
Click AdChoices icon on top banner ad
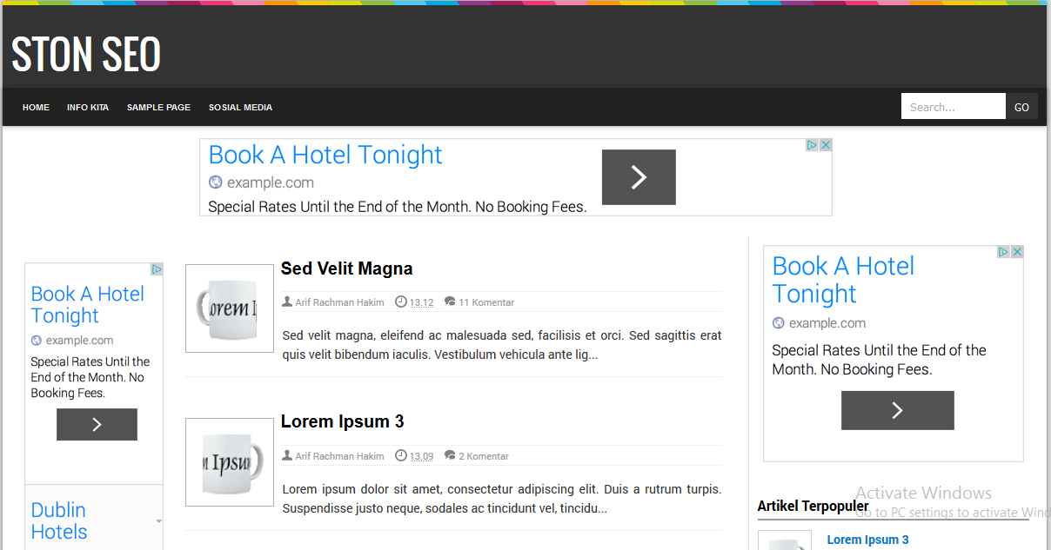(813, 145)
